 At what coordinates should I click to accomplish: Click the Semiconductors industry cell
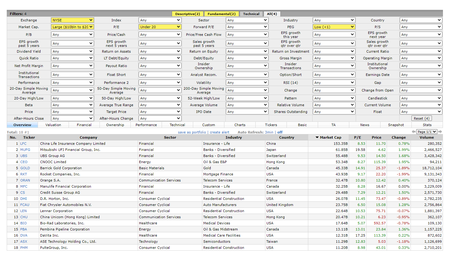tap(217, 241)
